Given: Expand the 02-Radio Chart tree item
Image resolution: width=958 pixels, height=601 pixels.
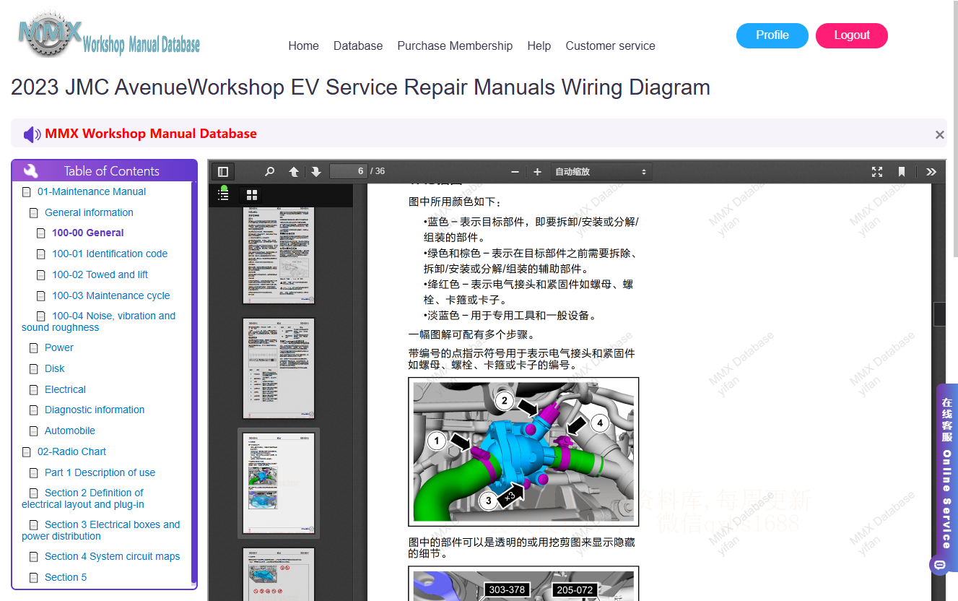Looking at the screenshot, I should (x=71, y=451).
